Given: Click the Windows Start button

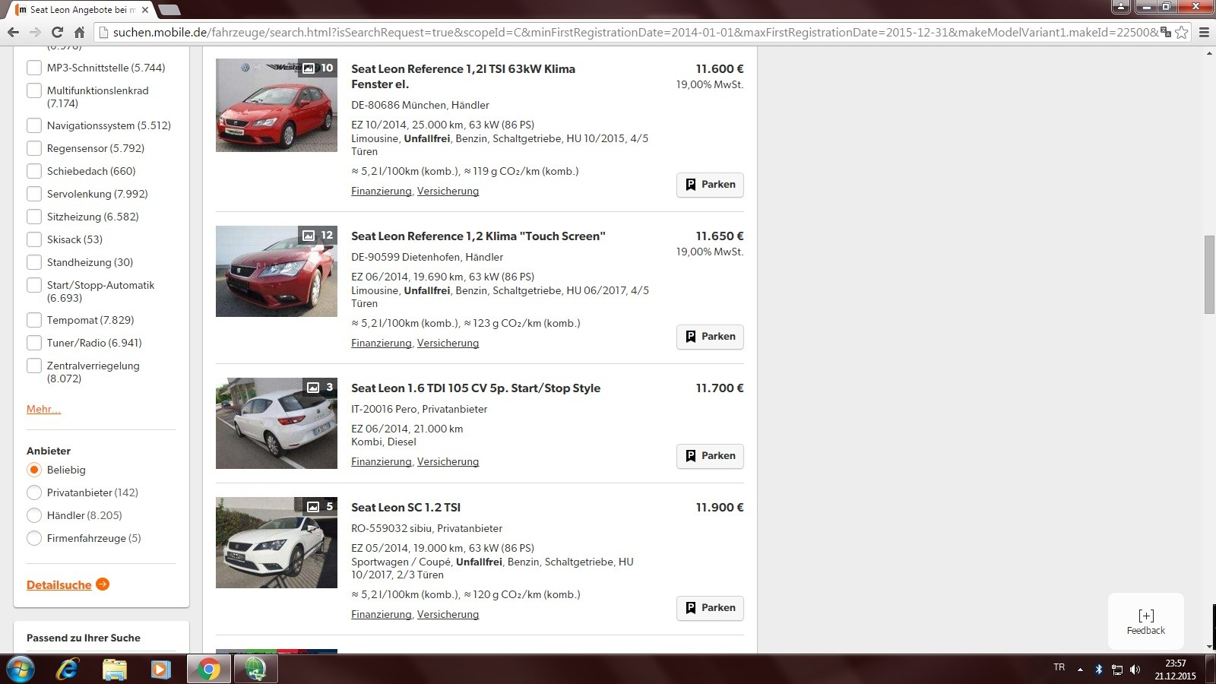Looking at the screenshot, I should pos(20,670).
